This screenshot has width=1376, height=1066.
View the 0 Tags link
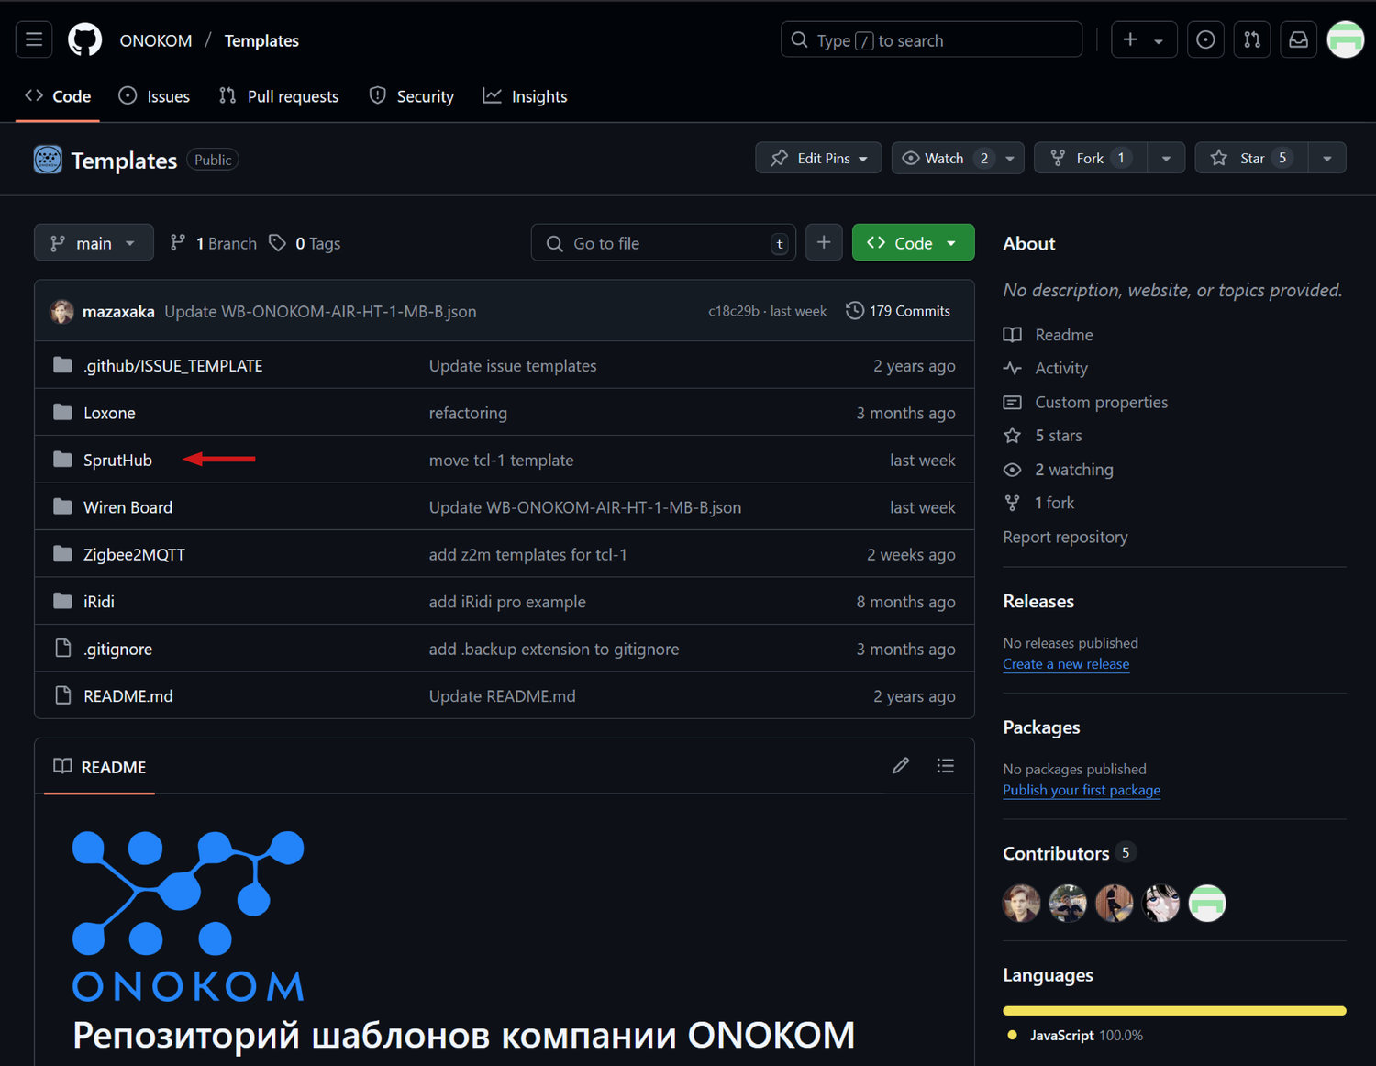coord(305,243)
